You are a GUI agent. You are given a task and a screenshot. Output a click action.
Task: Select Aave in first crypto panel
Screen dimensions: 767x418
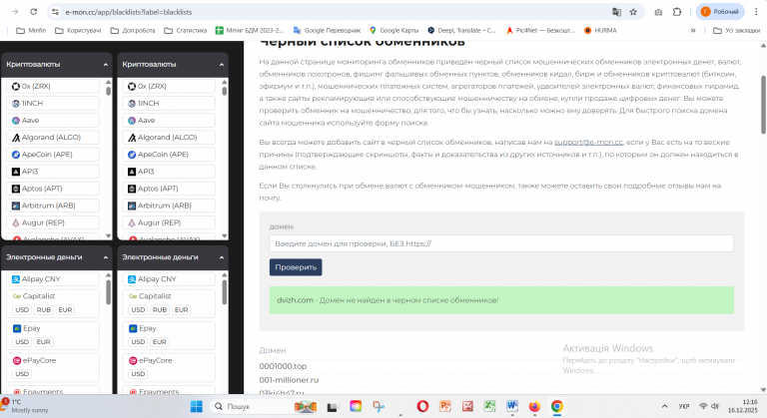(53, 121)
